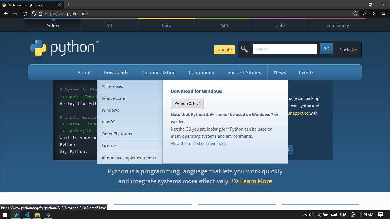The height and width of the screenshot is (219, 390).
Task: Click the GO search button
Action: pos(326,49)
